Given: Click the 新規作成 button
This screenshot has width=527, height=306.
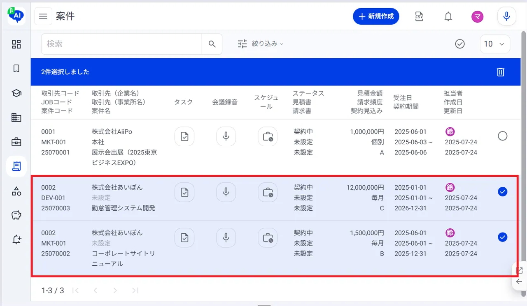Looking at the screenshot, I should click(x=376, y=16).
